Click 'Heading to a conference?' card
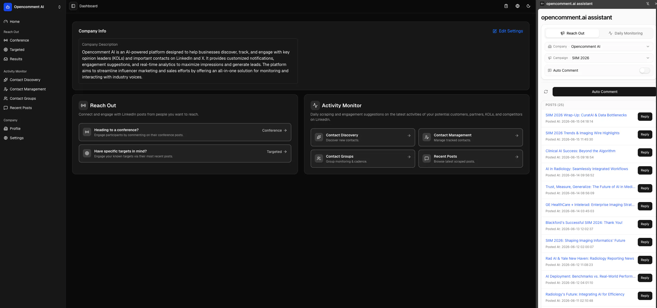The width and height of the screenshot is (657, 308). click(x=185, y=132)
